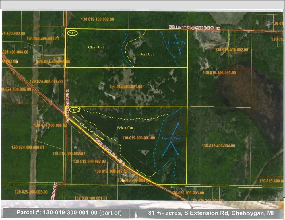Click the Select Cut label in parcel B
The image size is (285, 220).
tap(125, 128)
